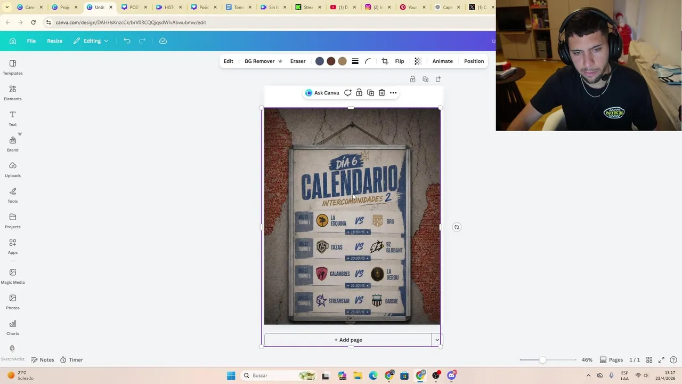Screen dimensions: 682x384
Task: Click the zoom slider handle
Action: (542, 360)
